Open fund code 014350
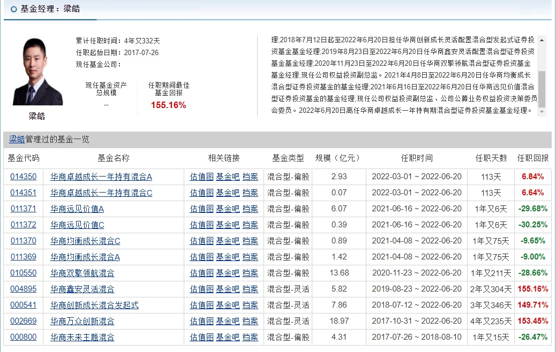The width and height of the screenshot is (556, 352). pyautogui.click(x=24, y=177)
